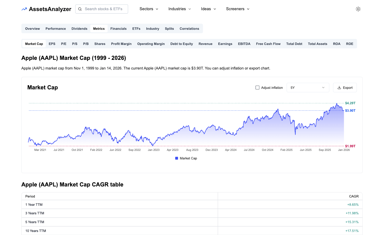Click the Jan 2023 axis label
The width and height of the screenshot is (384, 235).
click(154, 150)
